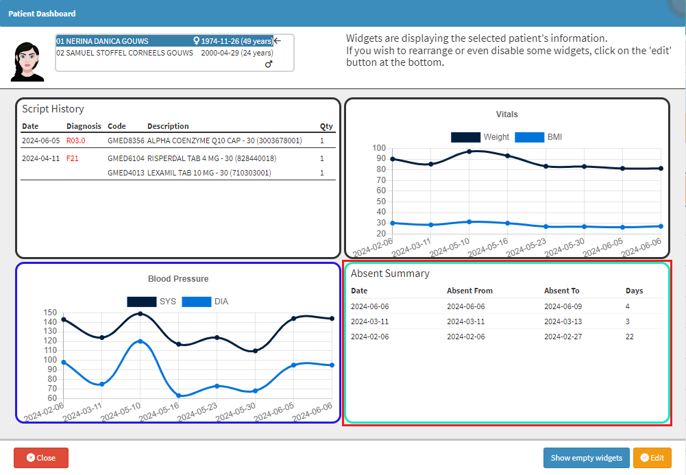Click the Show empty widgets button
The height and width of the screenshot is (475, 686).
586,458
